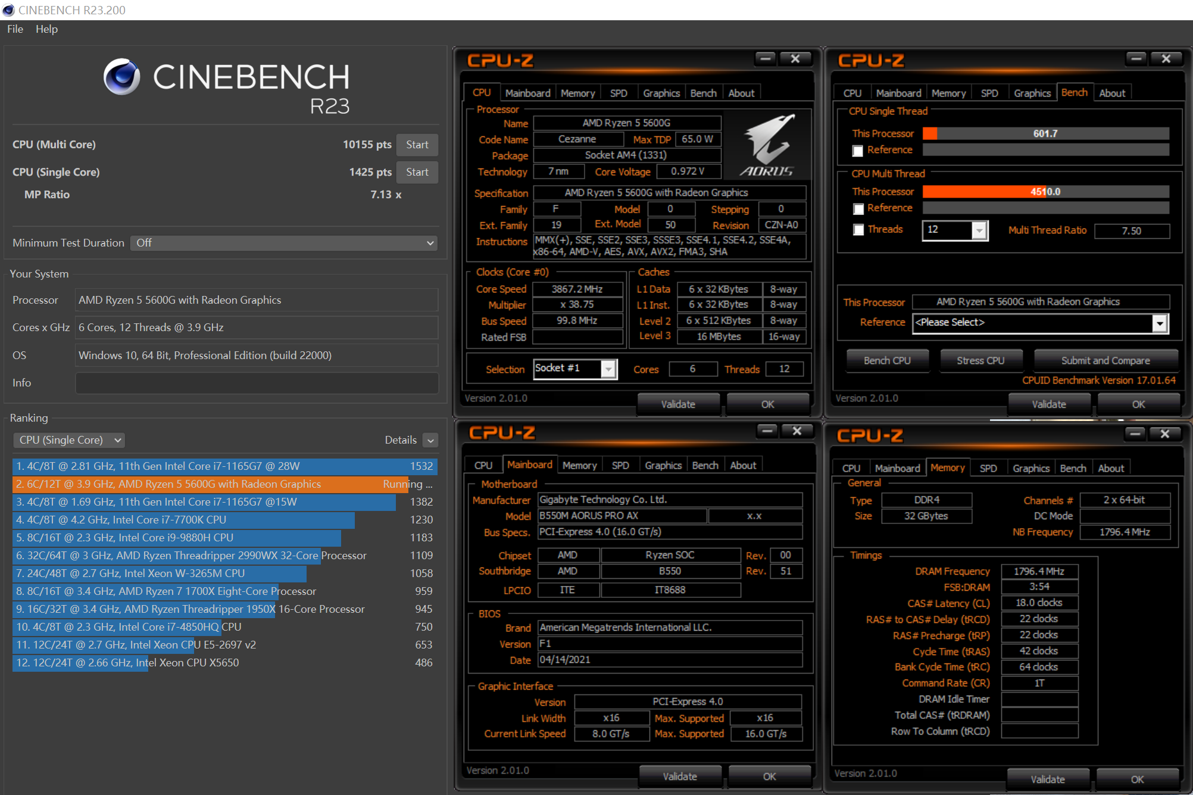Open the Reference Please Select dropdown
1193x795 pixels.
[x=1158, y=323]
